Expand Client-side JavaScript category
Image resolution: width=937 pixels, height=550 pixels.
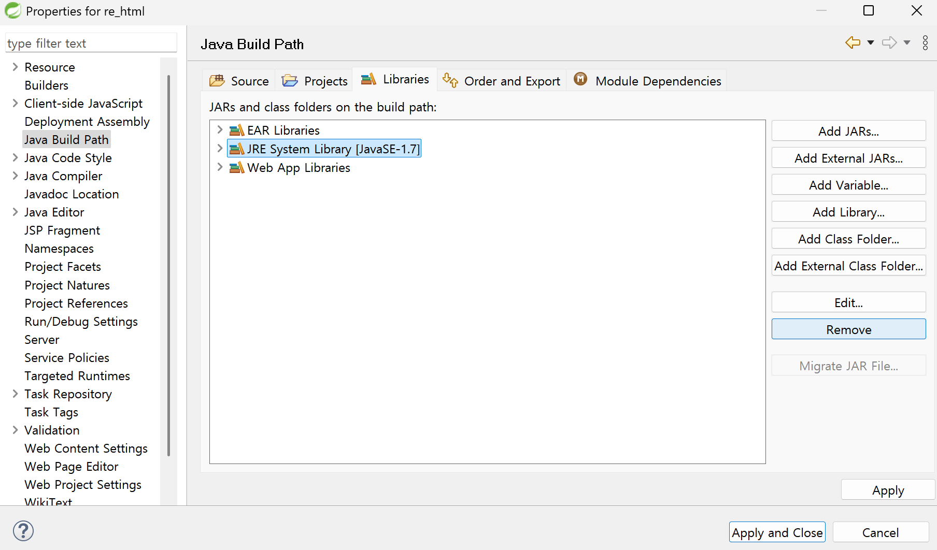[x=15, y=103]
